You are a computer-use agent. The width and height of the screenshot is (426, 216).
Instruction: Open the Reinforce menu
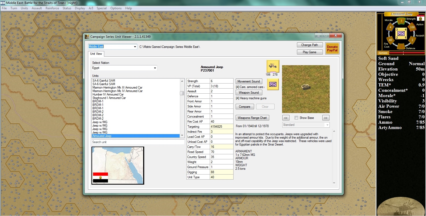tap(52, 8)
